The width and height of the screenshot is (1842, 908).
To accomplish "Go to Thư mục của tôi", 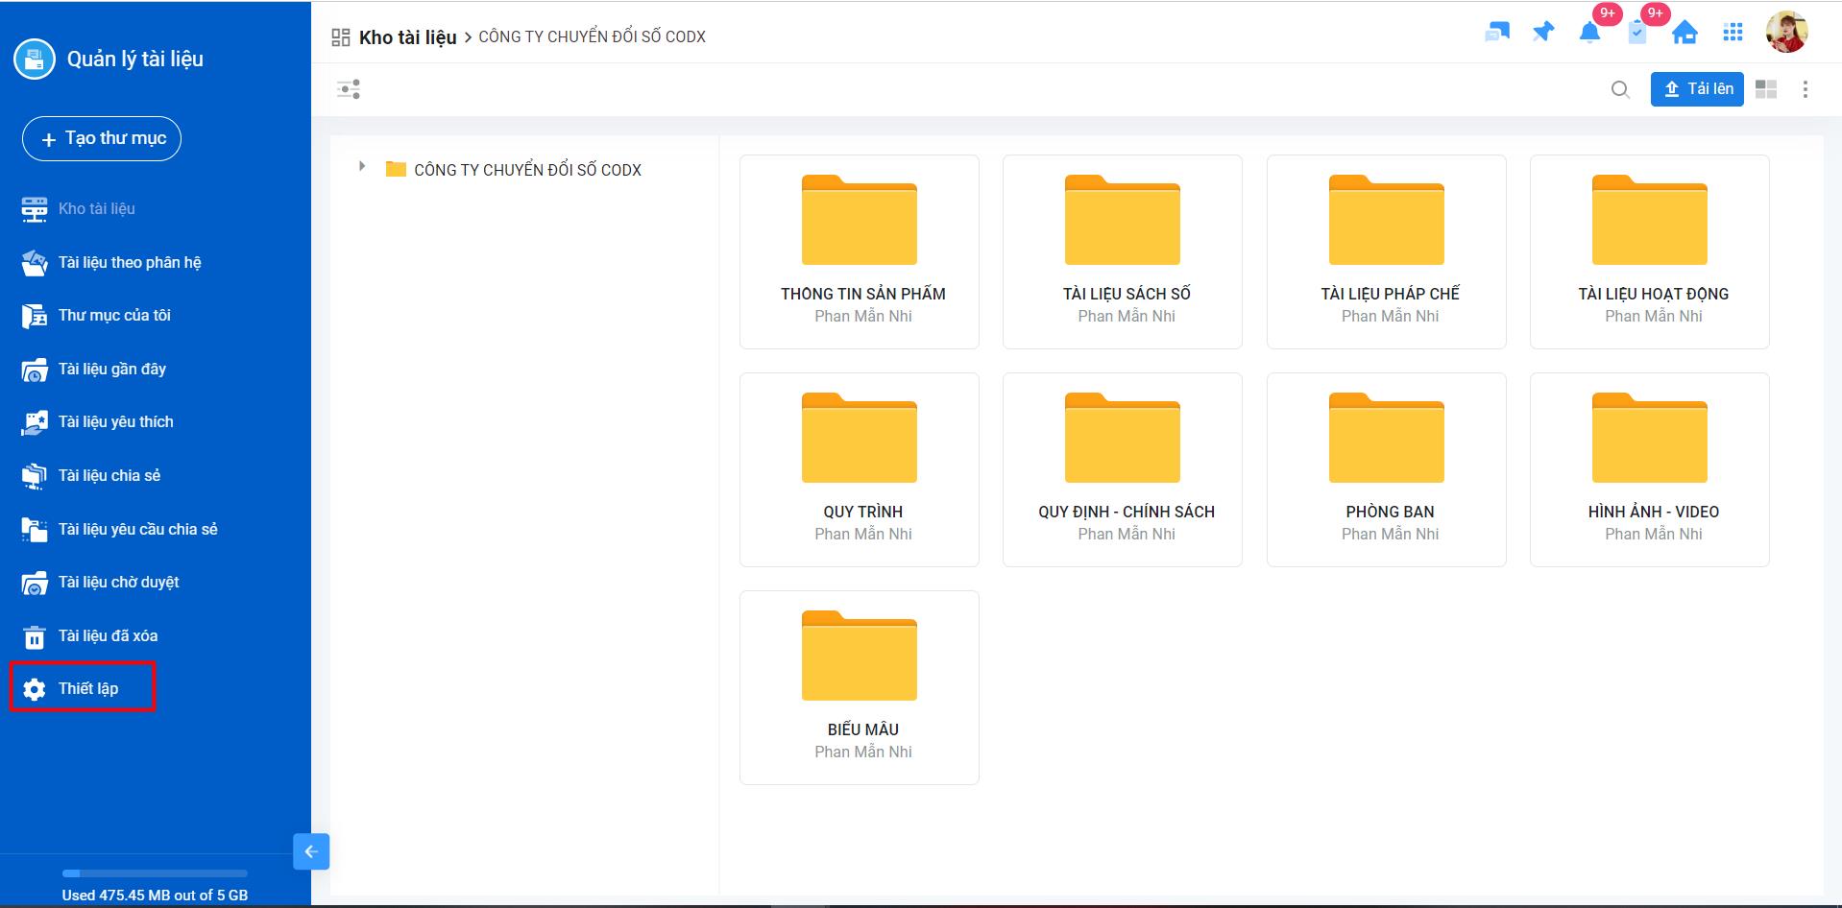I will tap(96, 316).
